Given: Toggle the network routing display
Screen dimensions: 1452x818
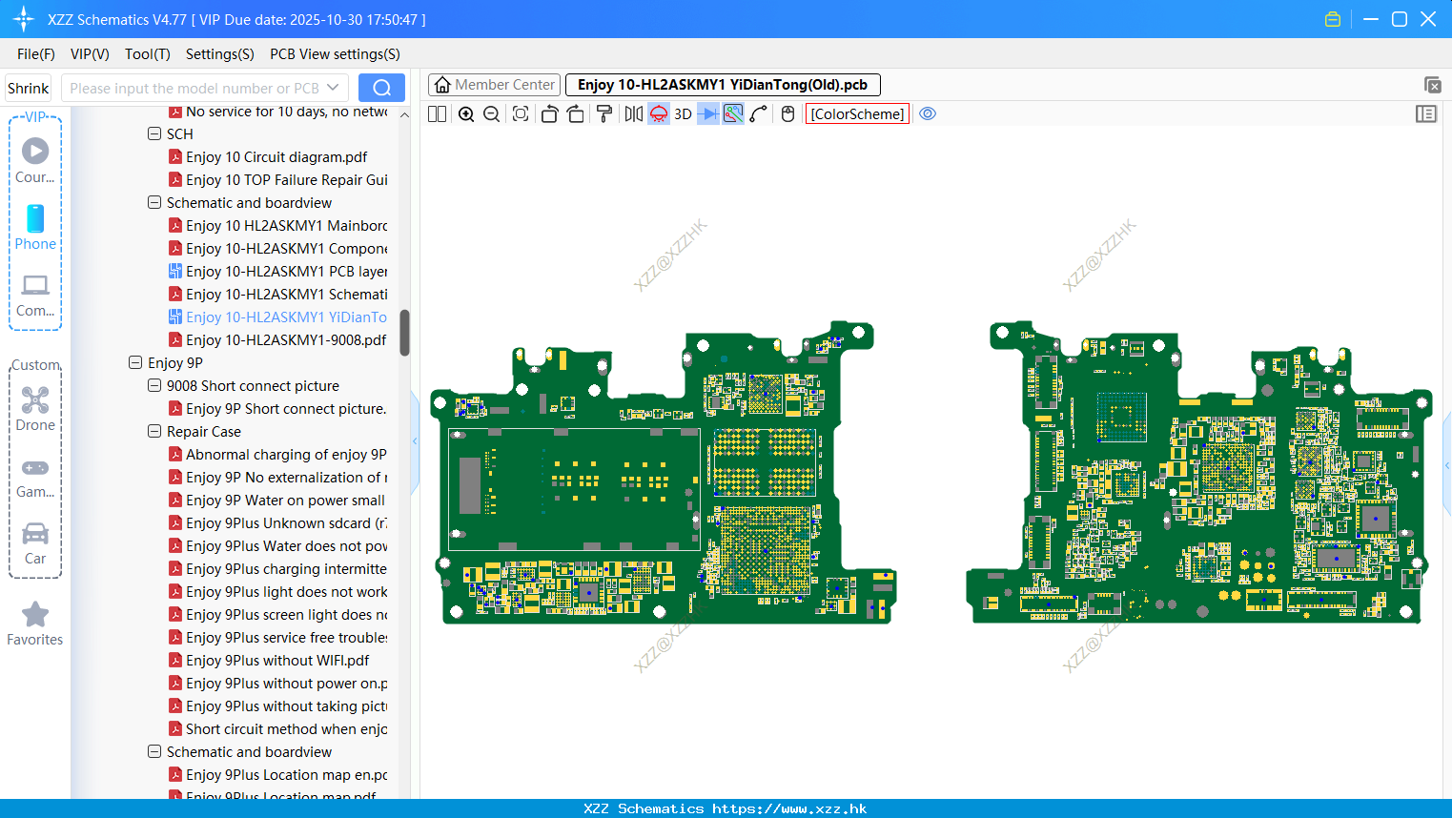Looking at the screenshot, I should tap(733, 114).
